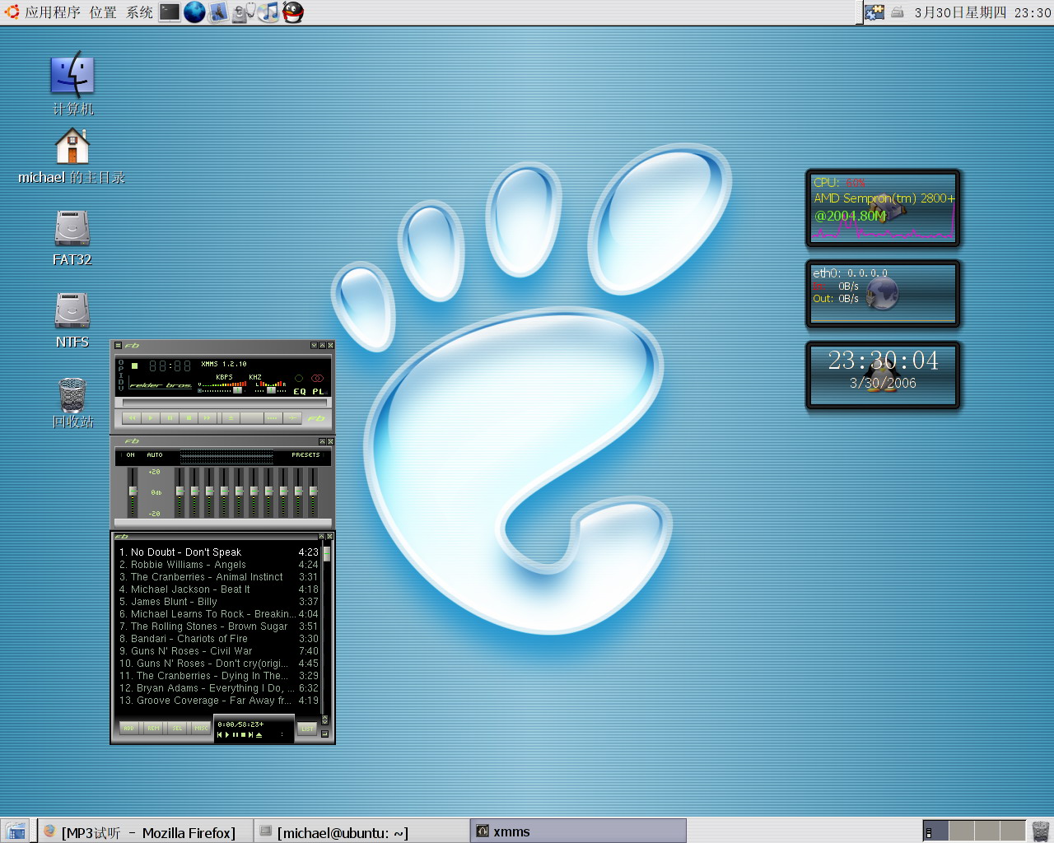Click the eth0 network monitor desklet

click(x=883, y=294)
